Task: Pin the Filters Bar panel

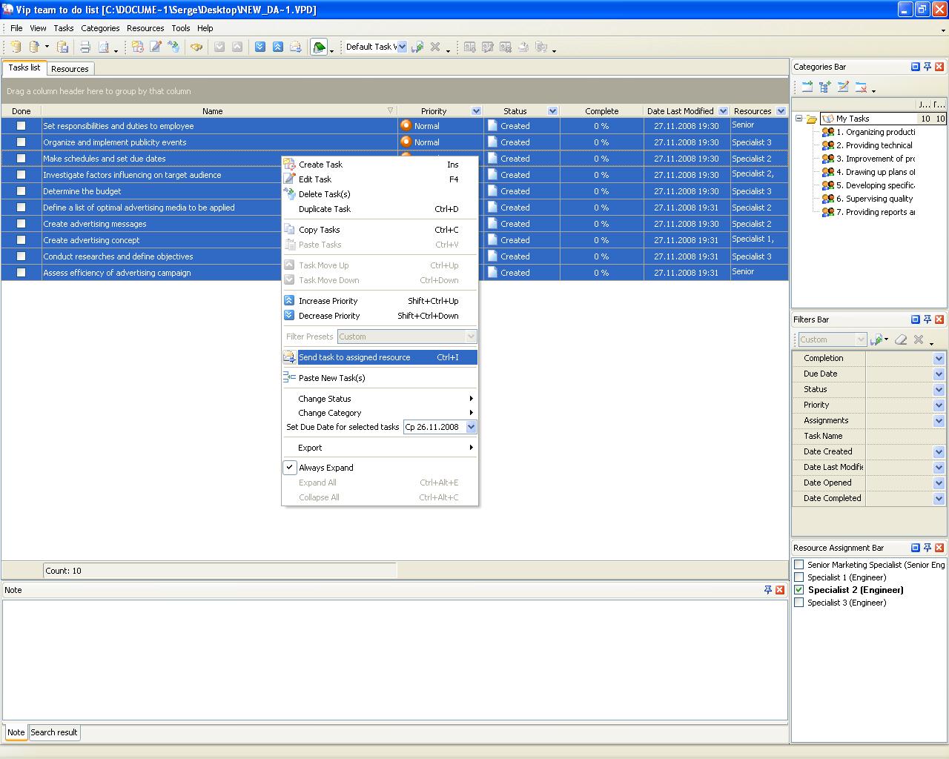Action: pos(927,319)
